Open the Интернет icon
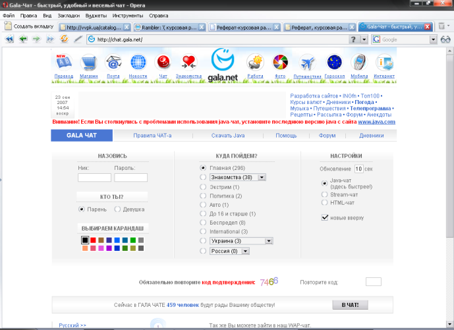The width and height of the screenshot is (454, 330). [x=384, y=62]
